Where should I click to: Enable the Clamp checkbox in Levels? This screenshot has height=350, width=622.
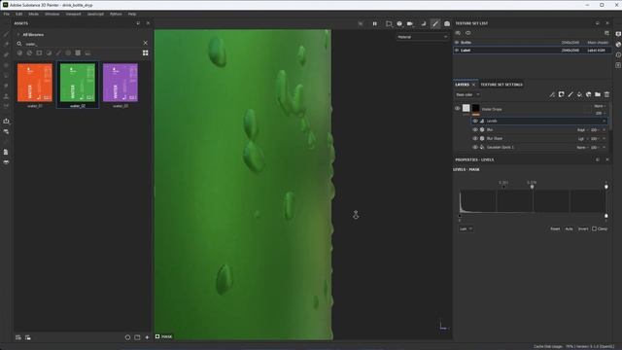point(594,228)
